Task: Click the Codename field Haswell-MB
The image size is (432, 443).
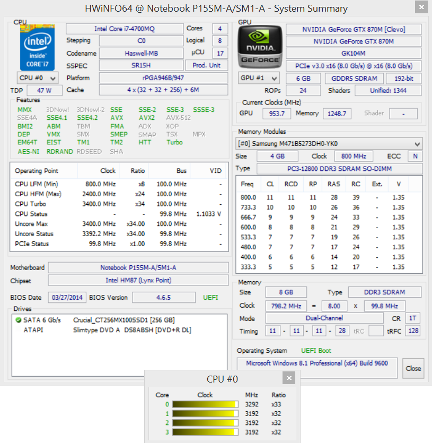Action: tap(141, 54)
